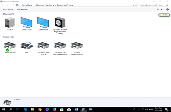Expand the address bar history dropdown

point(134,5)
